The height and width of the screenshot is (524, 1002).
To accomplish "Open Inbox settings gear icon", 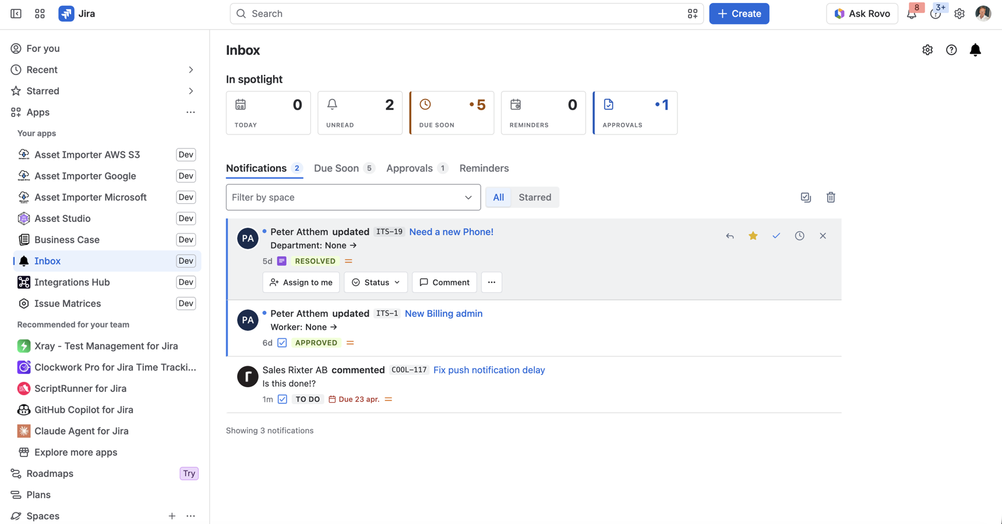I will pyautogui.click(x=927, y=50).
